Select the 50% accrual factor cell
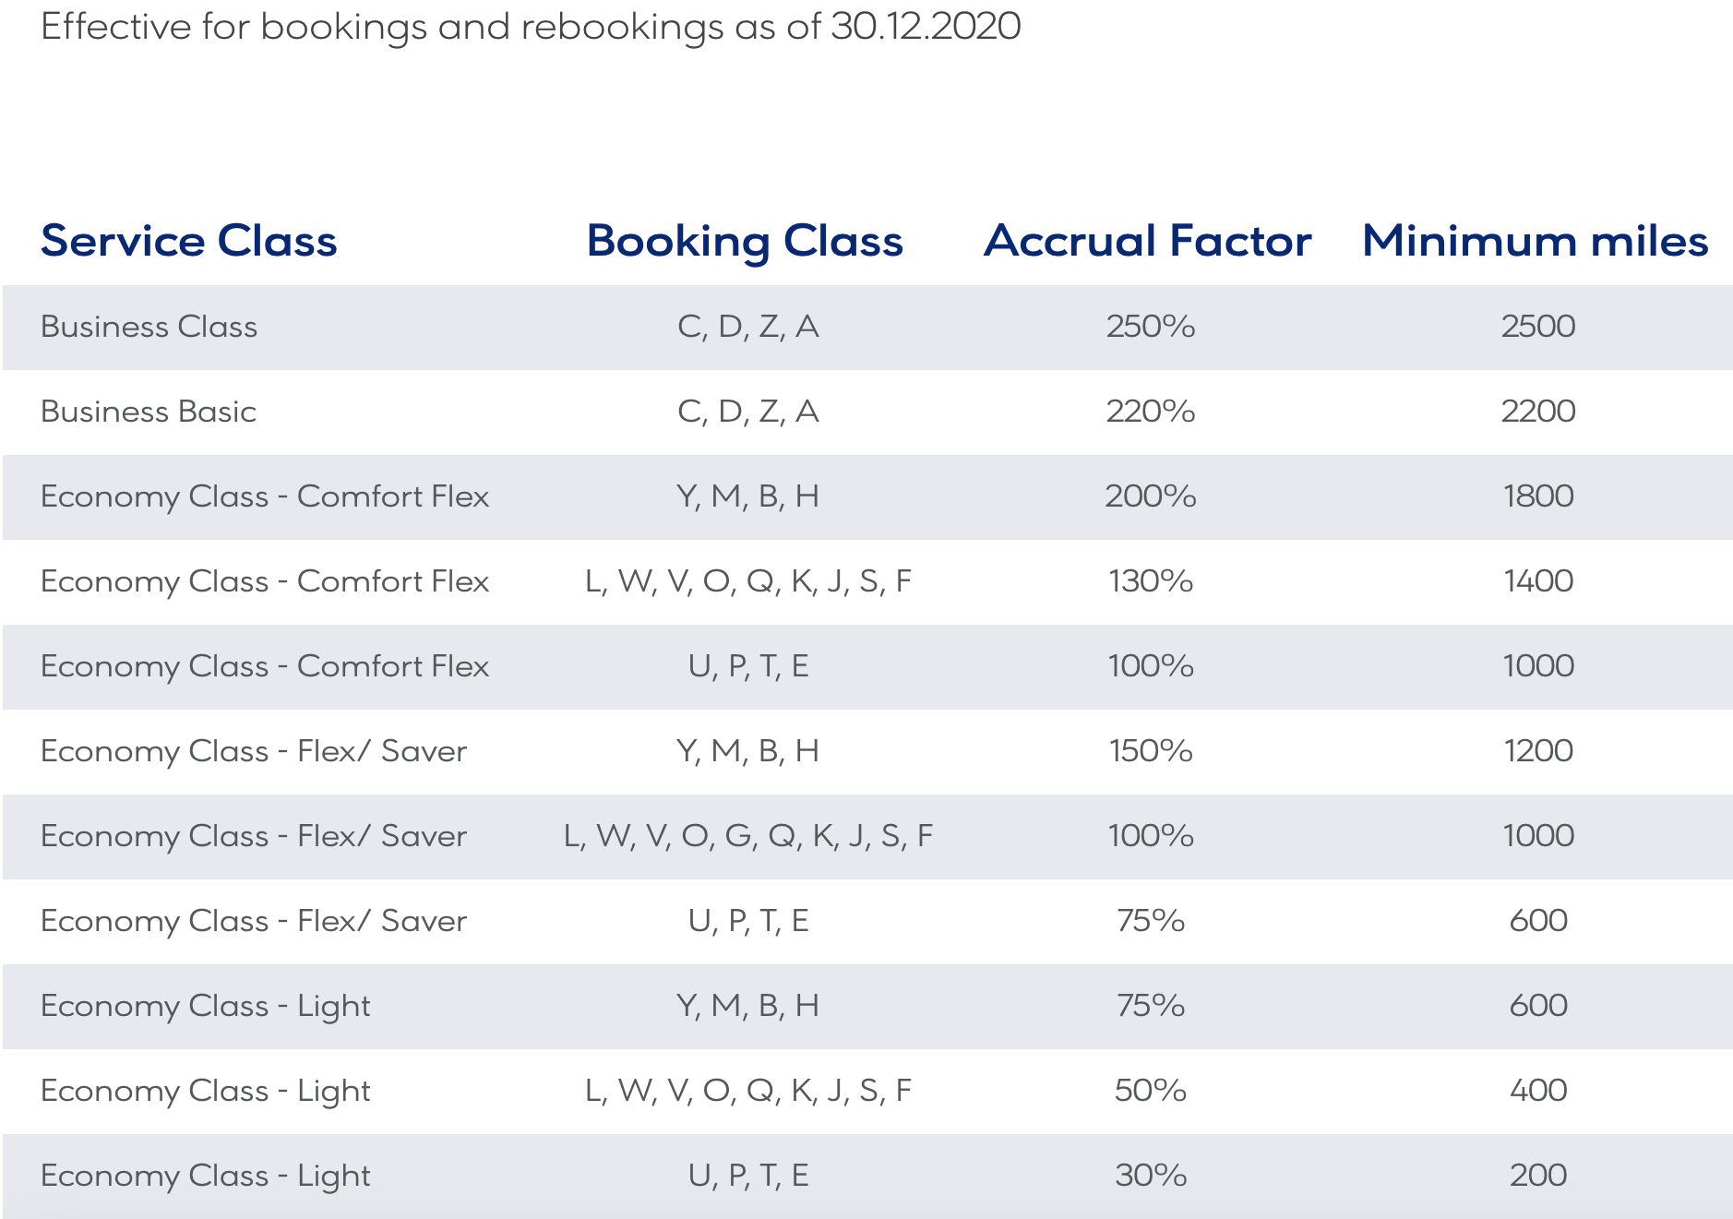The height and width of the screenshot is (1219, 1733). coord(1151,1091)
